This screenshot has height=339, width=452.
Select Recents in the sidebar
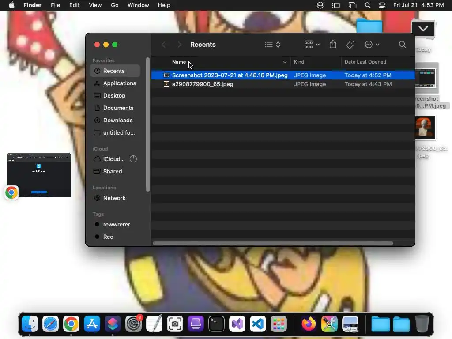click(115, 71)
